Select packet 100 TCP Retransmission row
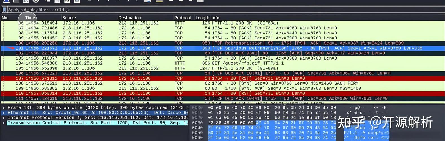 click(222, 43)
